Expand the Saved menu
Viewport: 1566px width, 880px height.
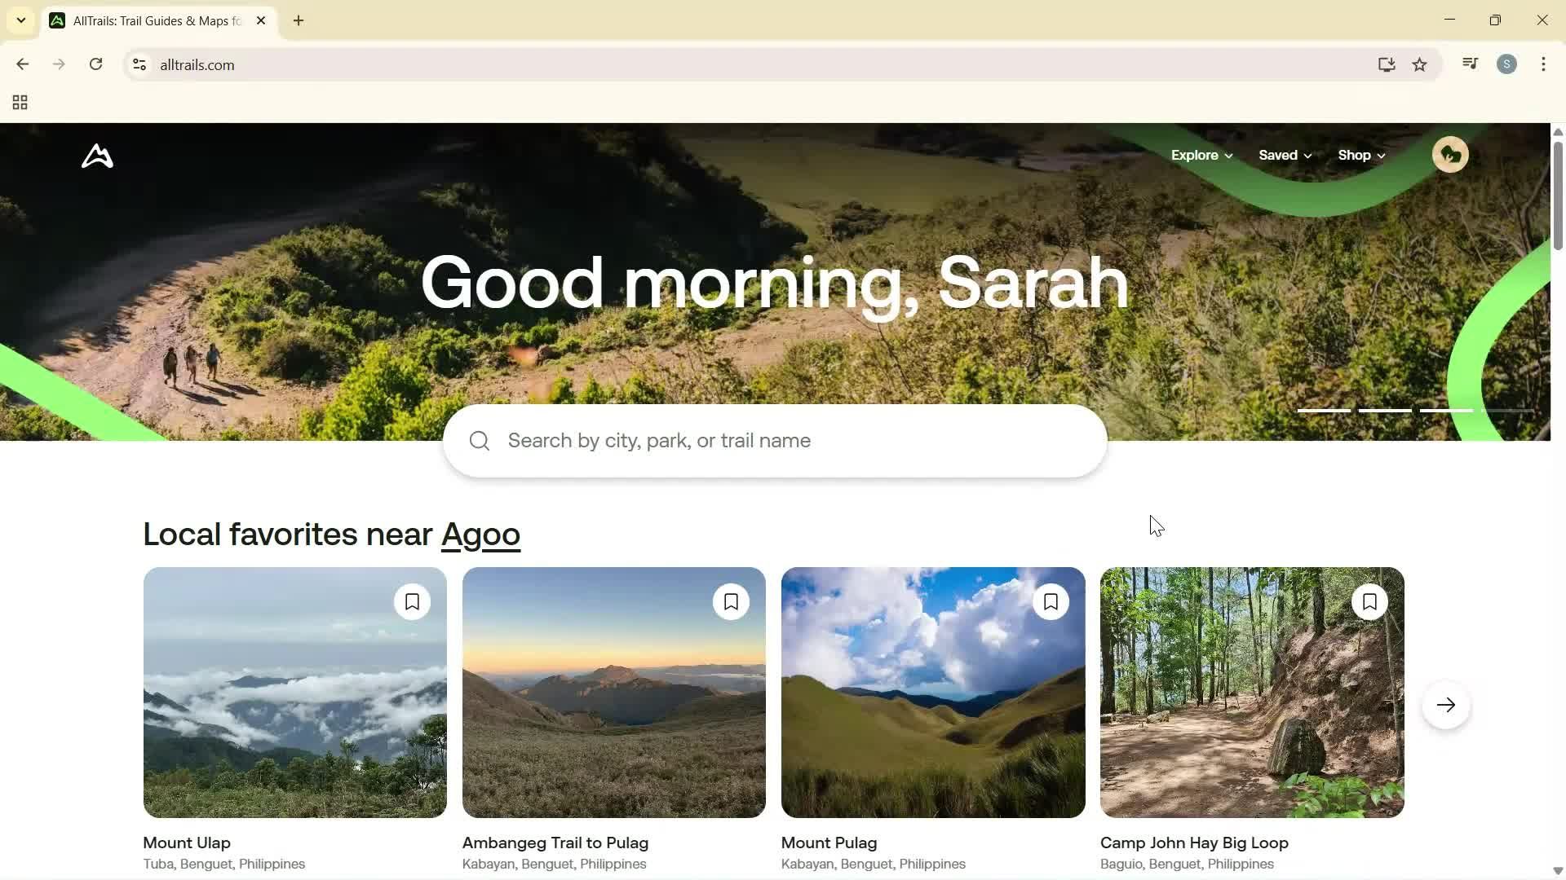point(1284,155)
